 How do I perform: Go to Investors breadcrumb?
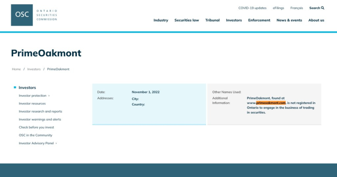tap(34, 69)
